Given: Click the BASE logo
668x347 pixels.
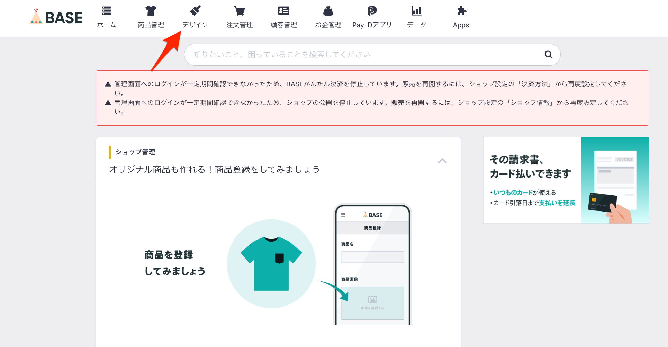Looking at the screenshot, I should pyautogui.click(x=56, y=17).
